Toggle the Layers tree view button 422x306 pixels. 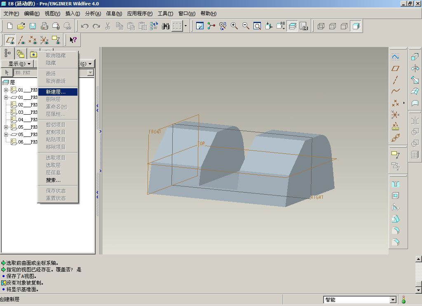click(292, 26)
